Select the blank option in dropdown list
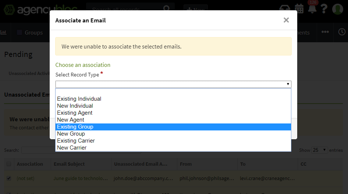348x194 pixels. click(x=173, y=92)
